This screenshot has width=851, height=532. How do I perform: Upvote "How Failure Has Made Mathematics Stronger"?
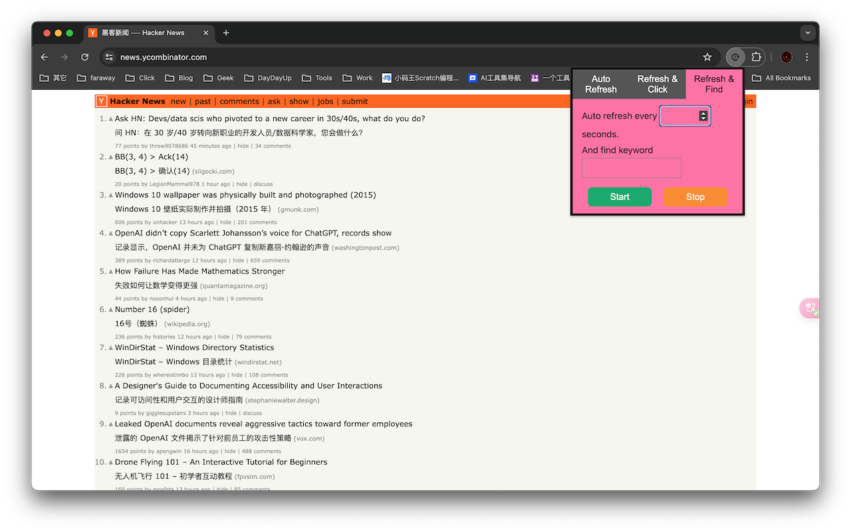coord(111,272)
